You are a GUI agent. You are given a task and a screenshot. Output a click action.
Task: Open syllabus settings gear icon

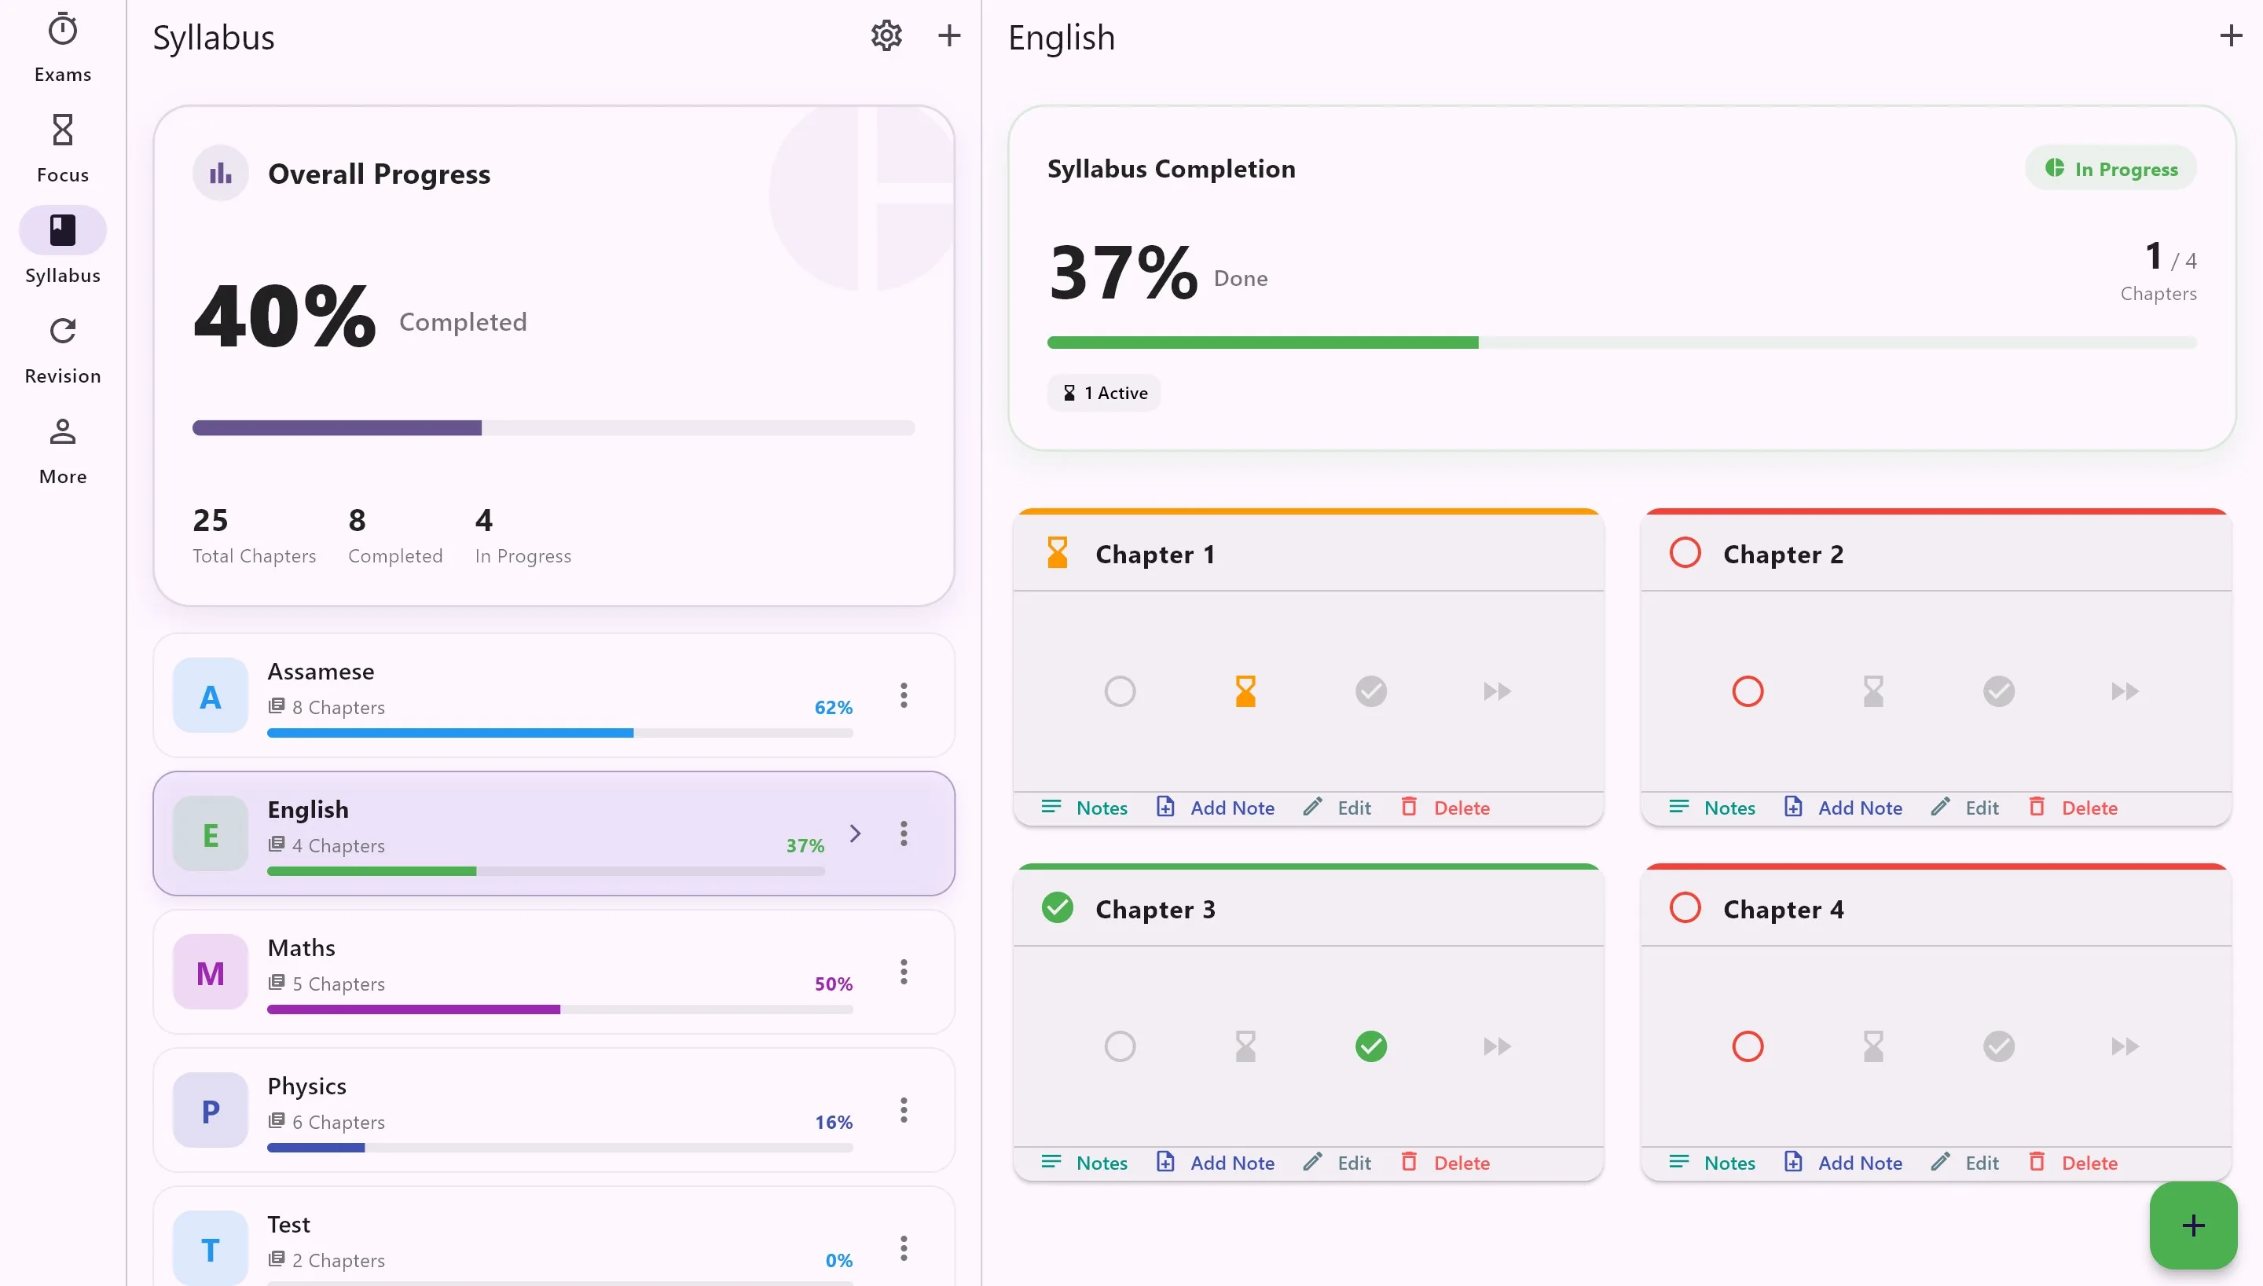(x=886, y=35)
